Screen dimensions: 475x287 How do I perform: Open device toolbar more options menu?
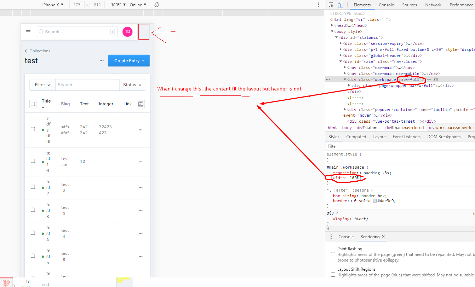(318, 5)
